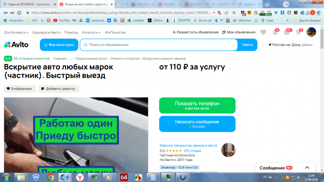Open Yandex browser from the taskbar
Viewport: 324px width, 182px height.
pyautogui.click(x=80, y=177)
